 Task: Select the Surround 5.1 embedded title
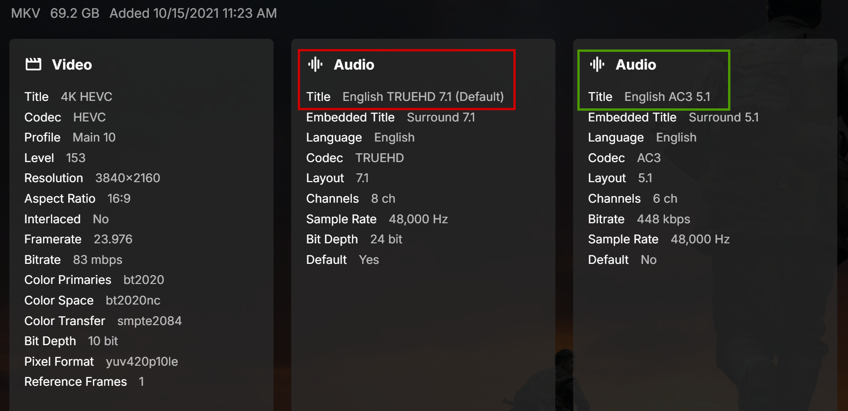723,117
